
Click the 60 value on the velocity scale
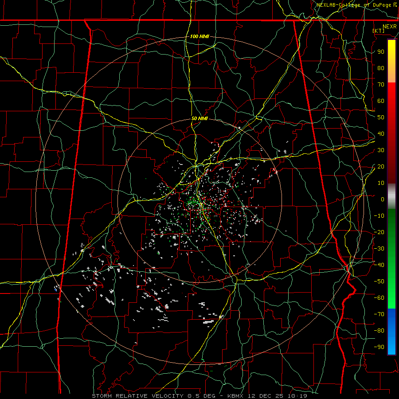click(381, 101)
